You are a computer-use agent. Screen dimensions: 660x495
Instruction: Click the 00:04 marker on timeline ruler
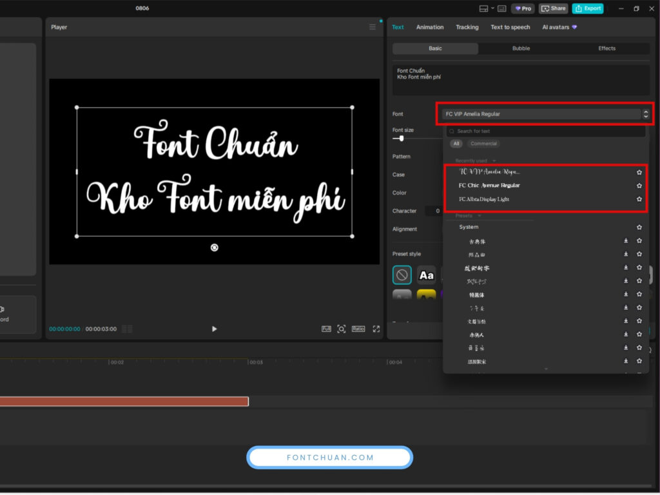pos(395,362)
